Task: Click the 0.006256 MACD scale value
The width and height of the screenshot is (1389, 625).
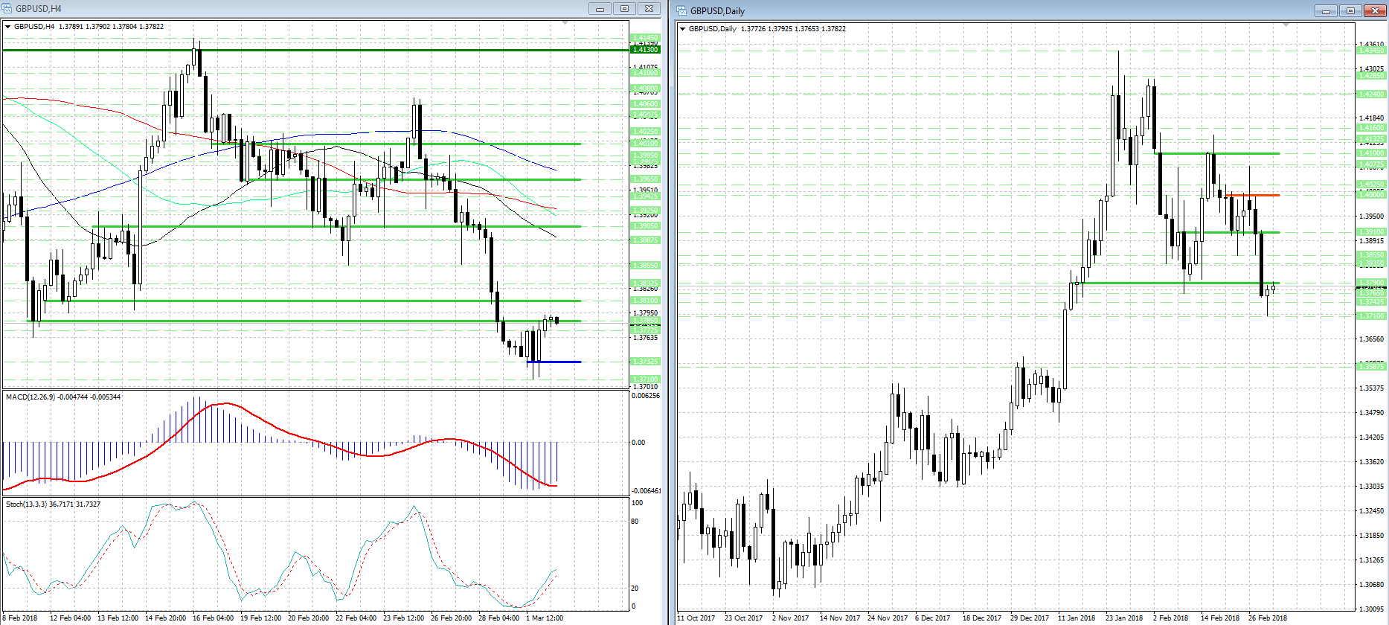Action: point(646,396)
